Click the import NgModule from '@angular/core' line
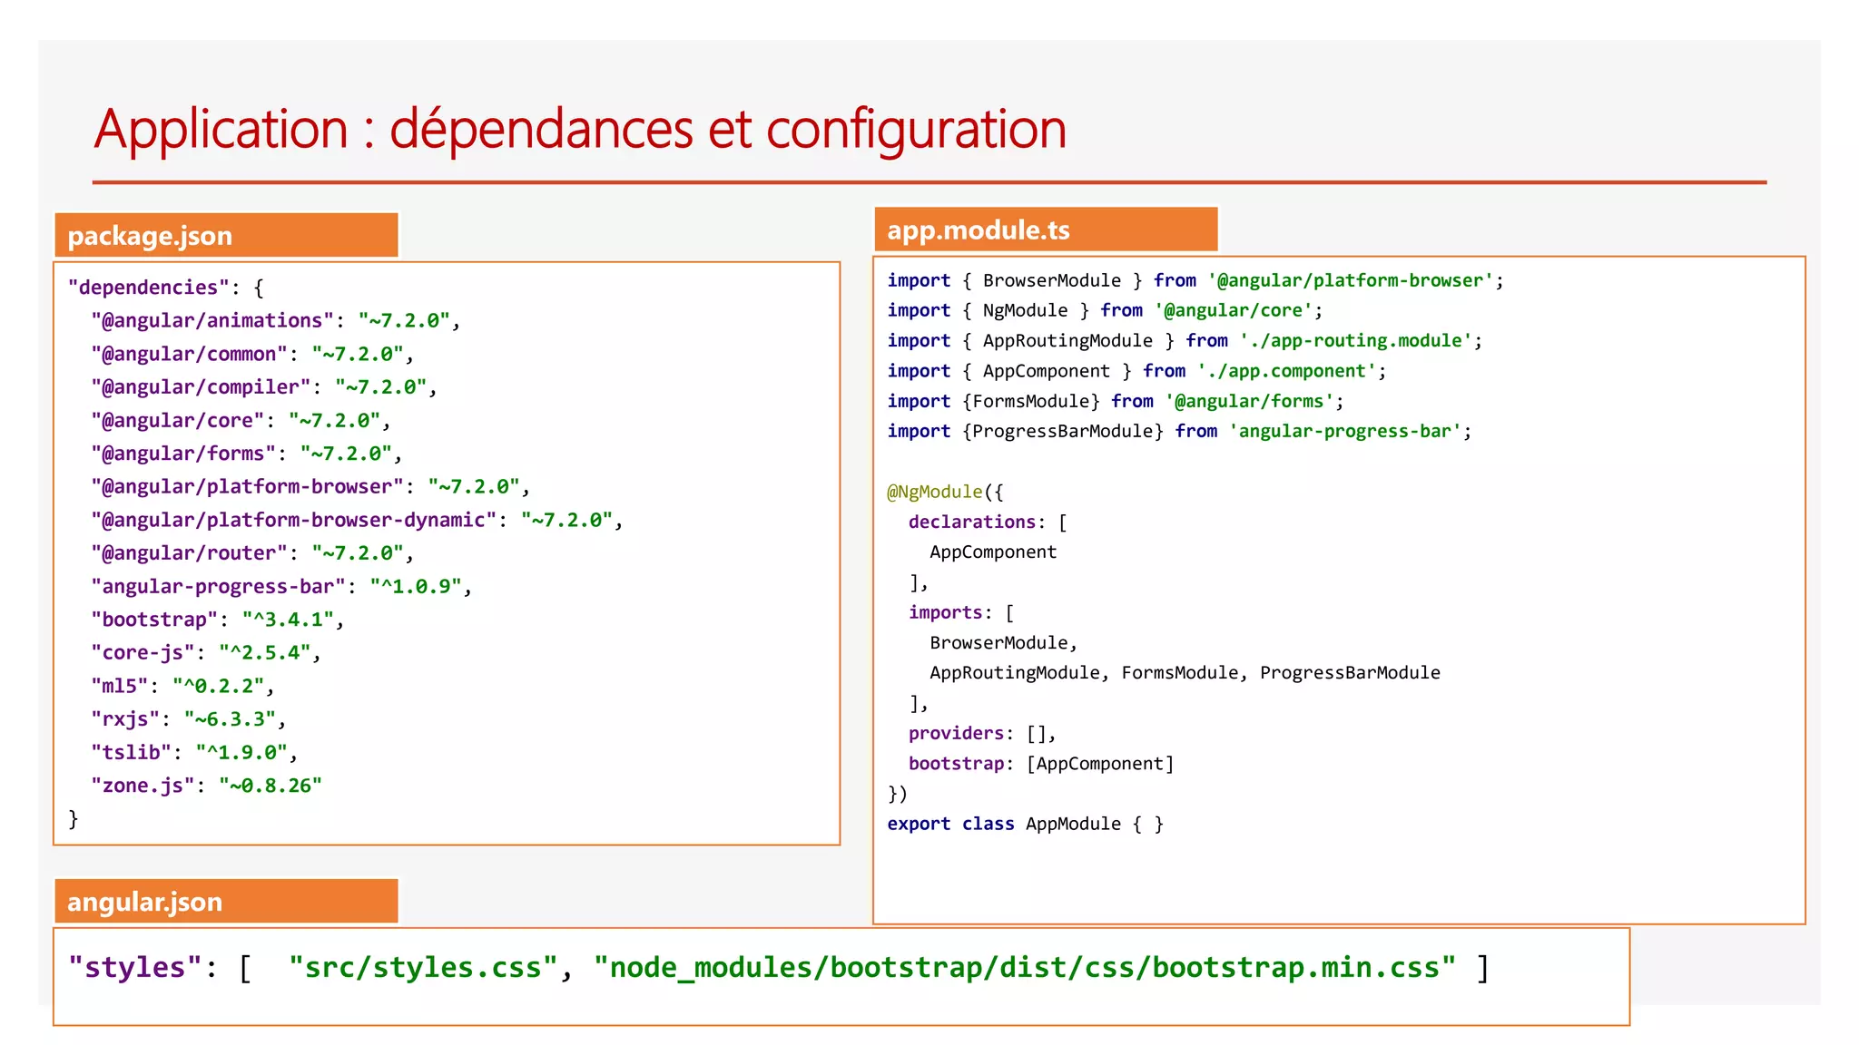 [1106, 311]
